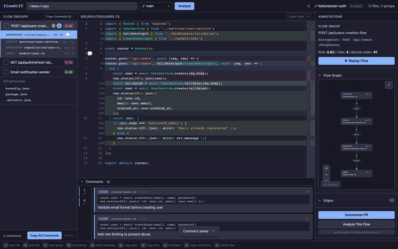This screenshot has height=249, width=398.
Task: Check the GET /api/auth/refresh token checkbox
Action: coord(6,63)
